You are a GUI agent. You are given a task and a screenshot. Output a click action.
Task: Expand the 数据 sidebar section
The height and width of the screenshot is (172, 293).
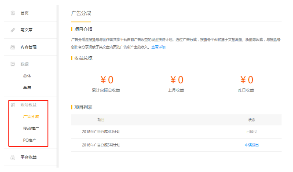[x=25, y=64]
